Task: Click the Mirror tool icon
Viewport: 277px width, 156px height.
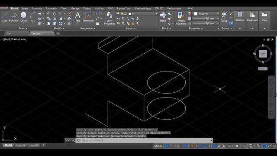Action: (55, 19)
